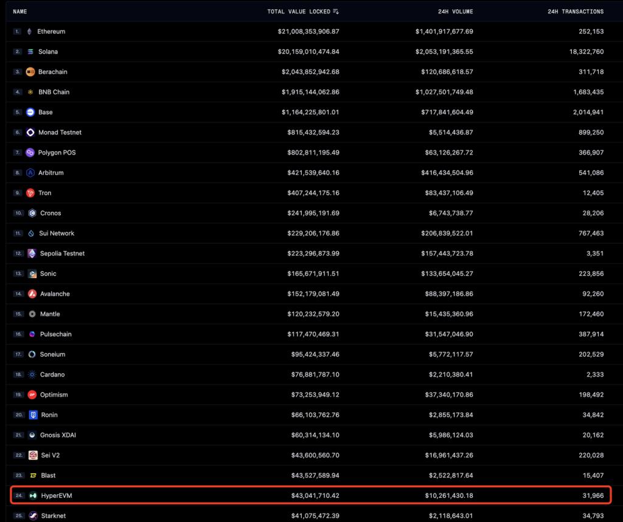Open the Starknet name link
Image resolution: width=623 pixels, height=522 pixels.
54,516
